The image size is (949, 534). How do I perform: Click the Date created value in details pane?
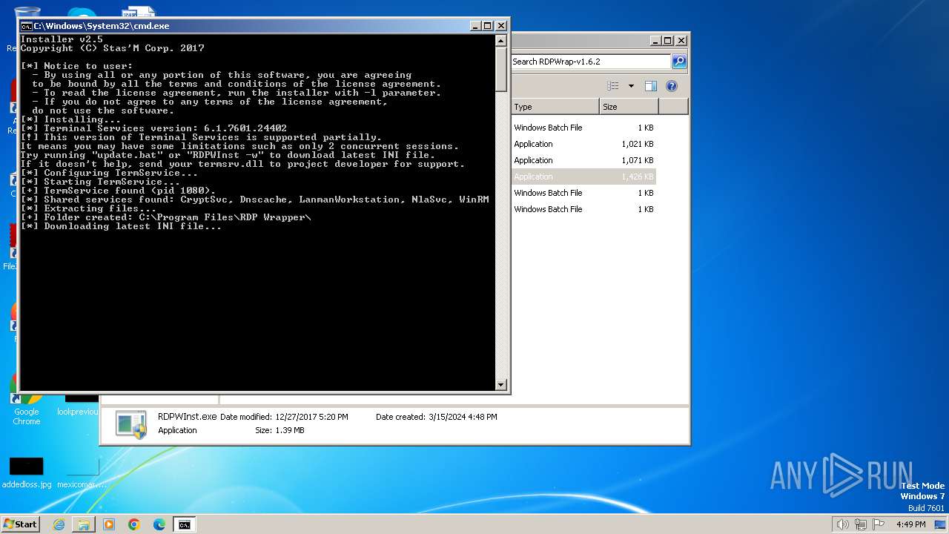click(x=463, y=417)
